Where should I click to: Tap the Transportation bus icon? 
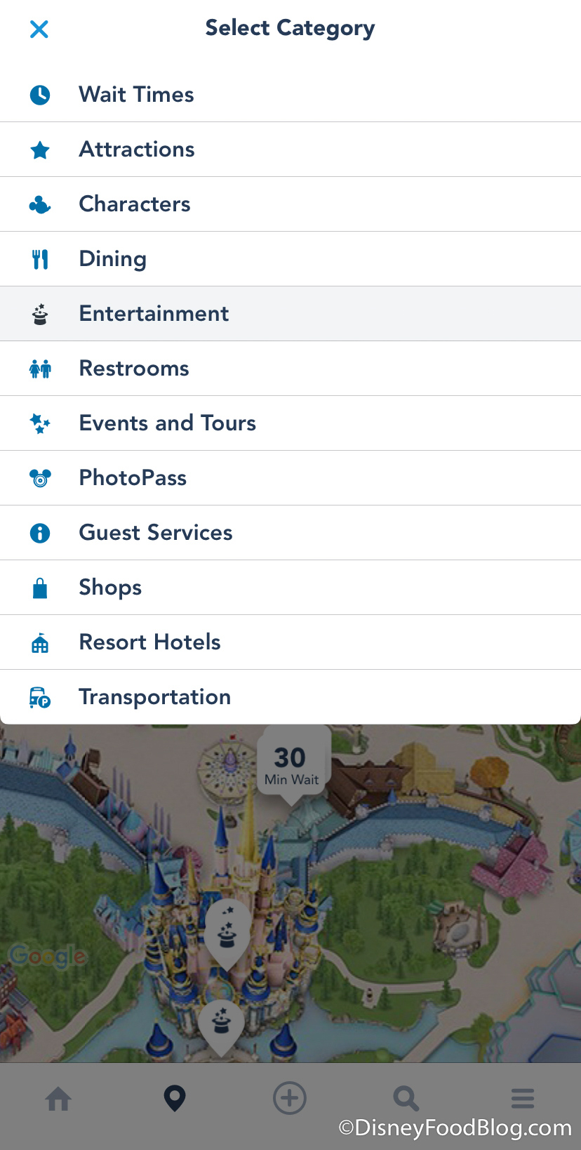[x=40, y=697]
